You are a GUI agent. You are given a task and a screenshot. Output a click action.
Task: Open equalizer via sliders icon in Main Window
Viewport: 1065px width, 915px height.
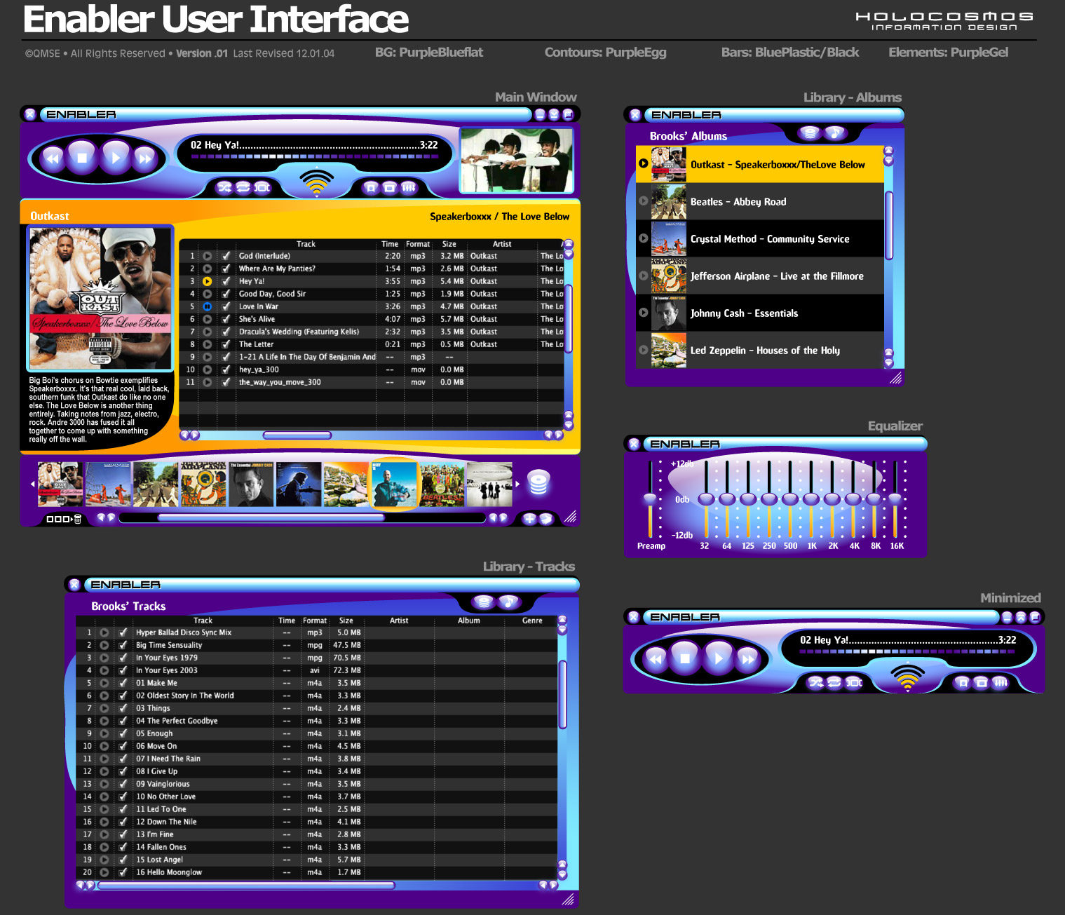[x=409, y=187]
